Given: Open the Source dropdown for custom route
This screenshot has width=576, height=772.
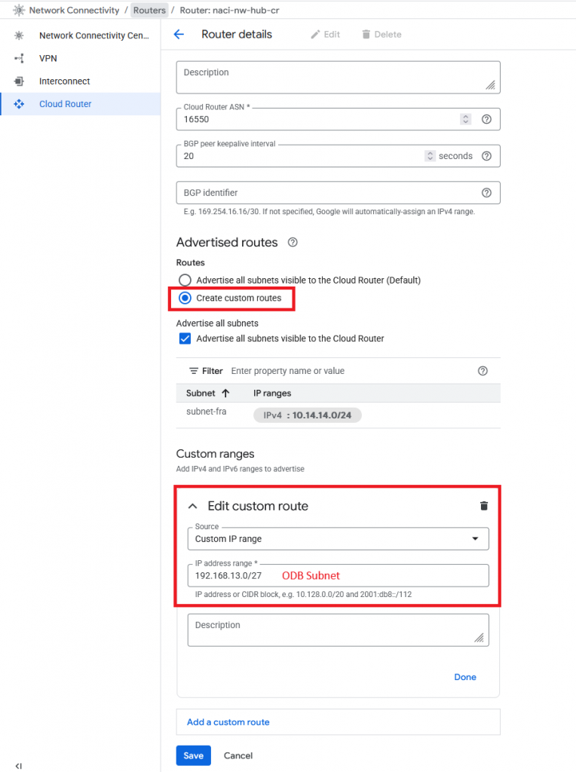Looking at the screenshot, I should tap(338, 539).
